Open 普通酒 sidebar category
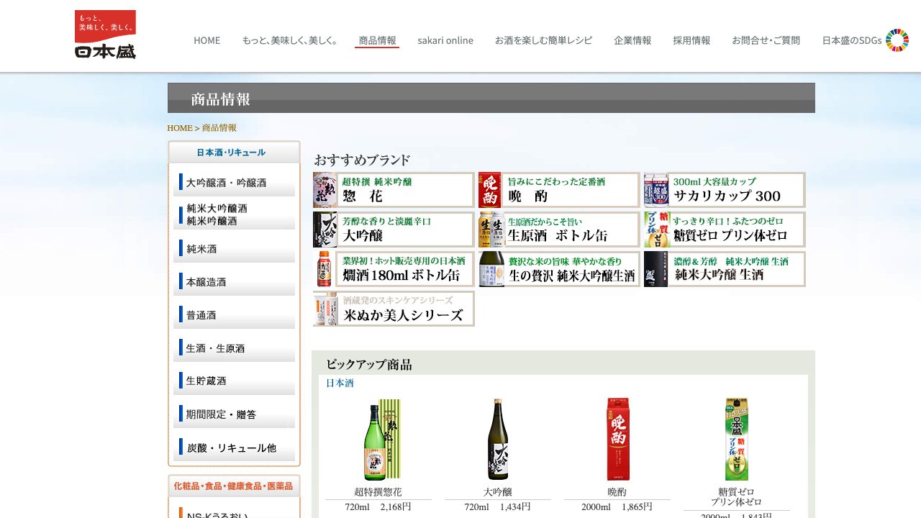 point(235,314)
